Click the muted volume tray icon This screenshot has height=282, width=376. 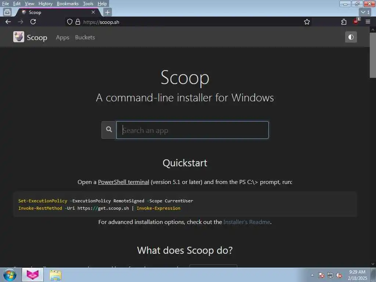point(339,275)
